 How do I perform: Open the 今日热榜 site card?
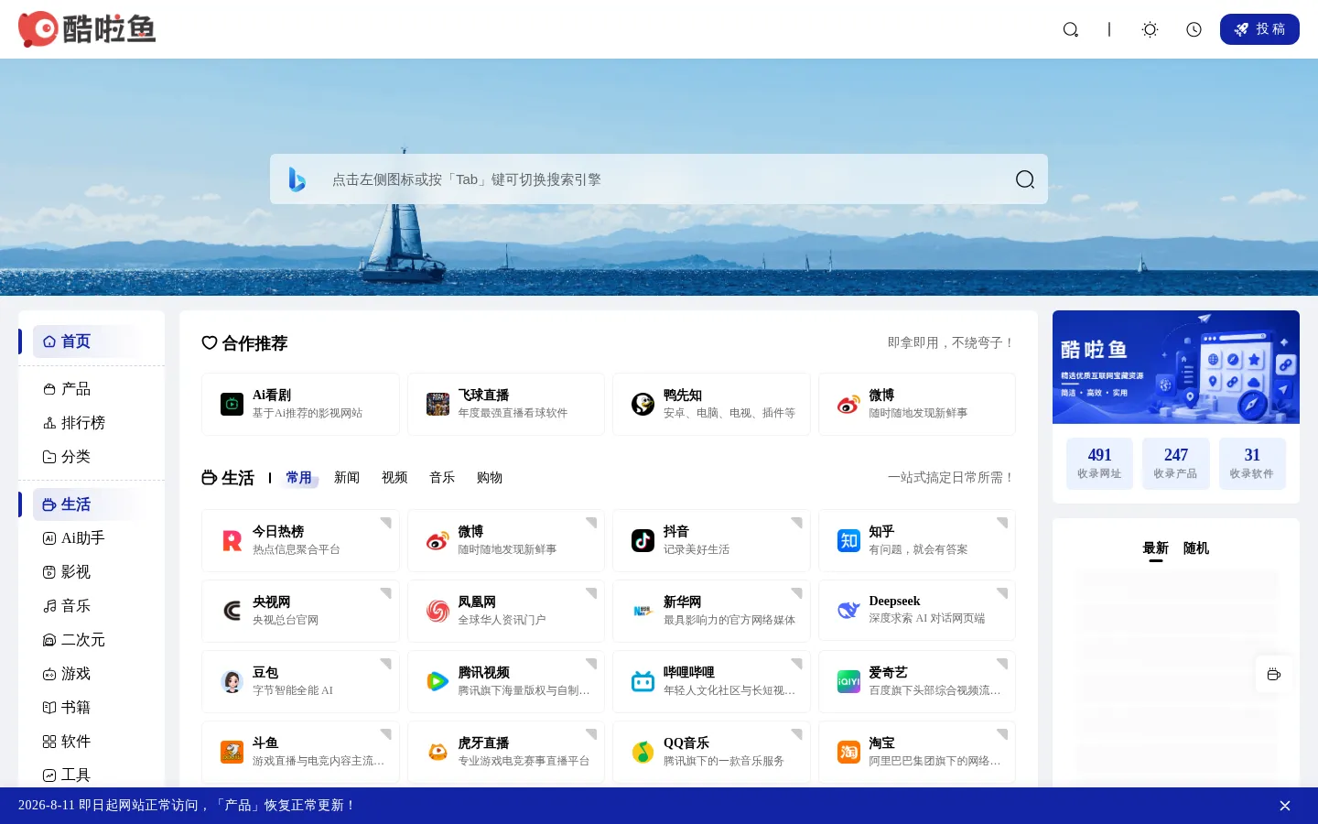(x=300, y=540)
